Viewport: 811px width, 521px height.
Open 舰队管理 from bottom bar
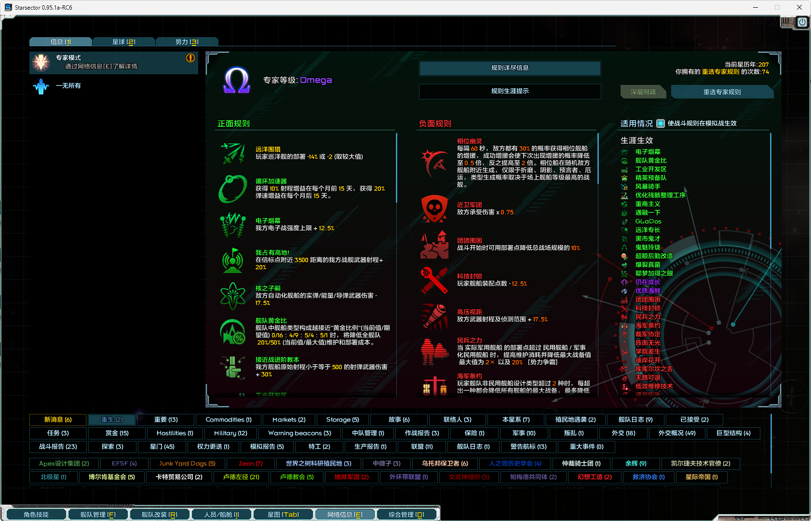(98, 515)
